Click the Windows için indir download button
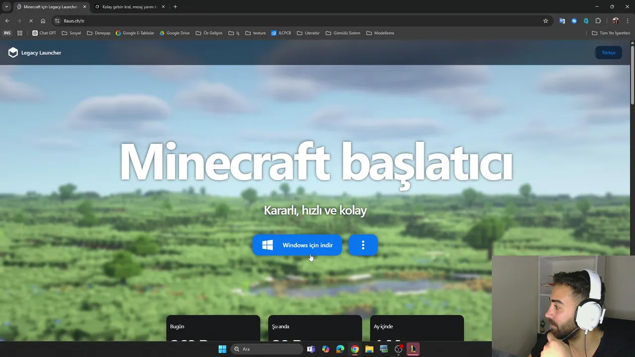This screenshot has height=357, width=635. coord(297,245)
